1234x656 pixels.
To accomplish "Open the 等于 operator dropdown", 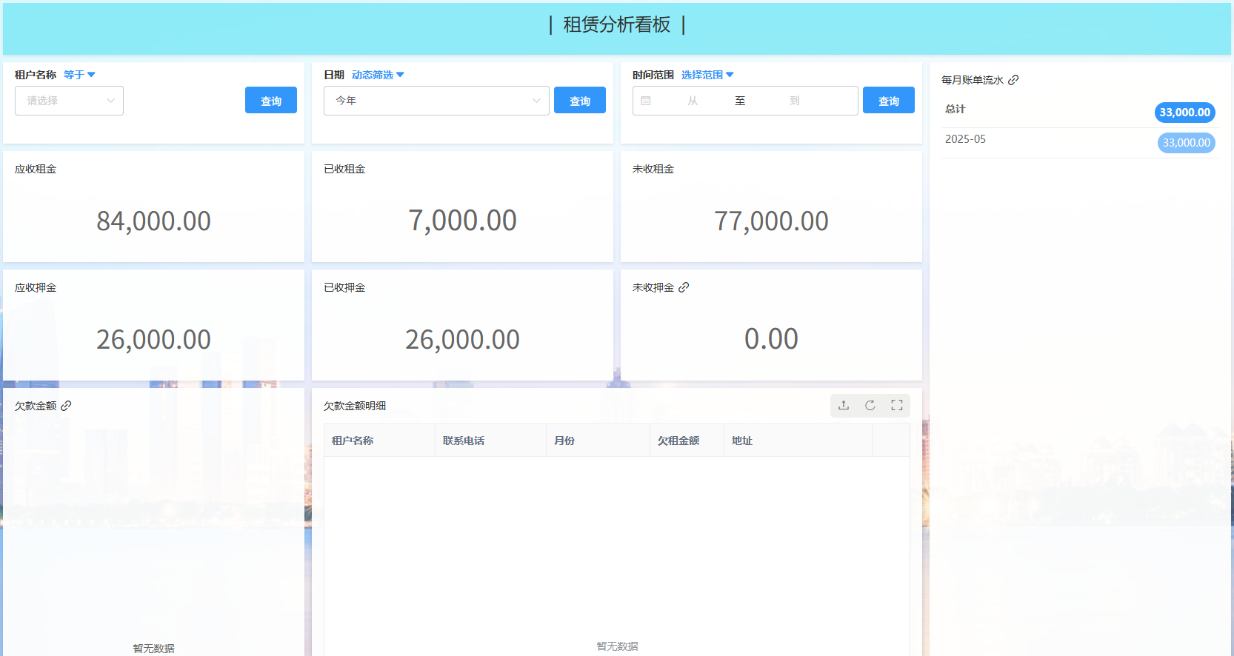I will 79,75.
